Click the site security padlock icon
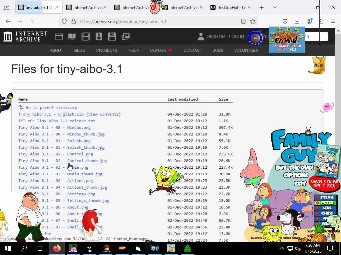The height and width of the screenshot is (255, 341). tap(74, 22)
